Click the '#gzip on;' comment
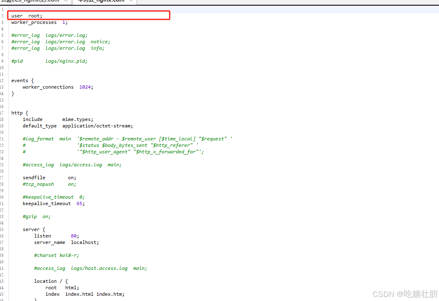Viewport: 439px width, 301px height. (37, 216)
